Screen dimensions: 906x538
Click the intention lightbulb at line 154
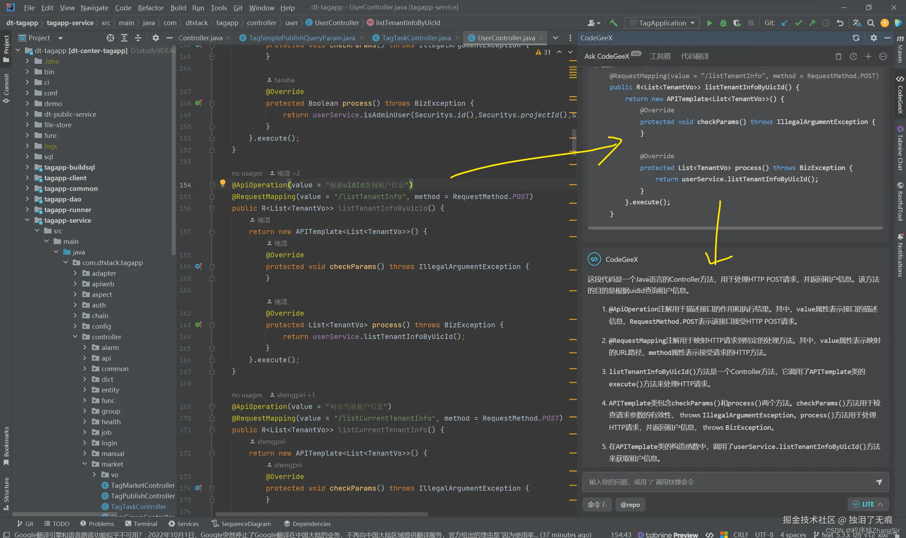click(x=223, y=183)
